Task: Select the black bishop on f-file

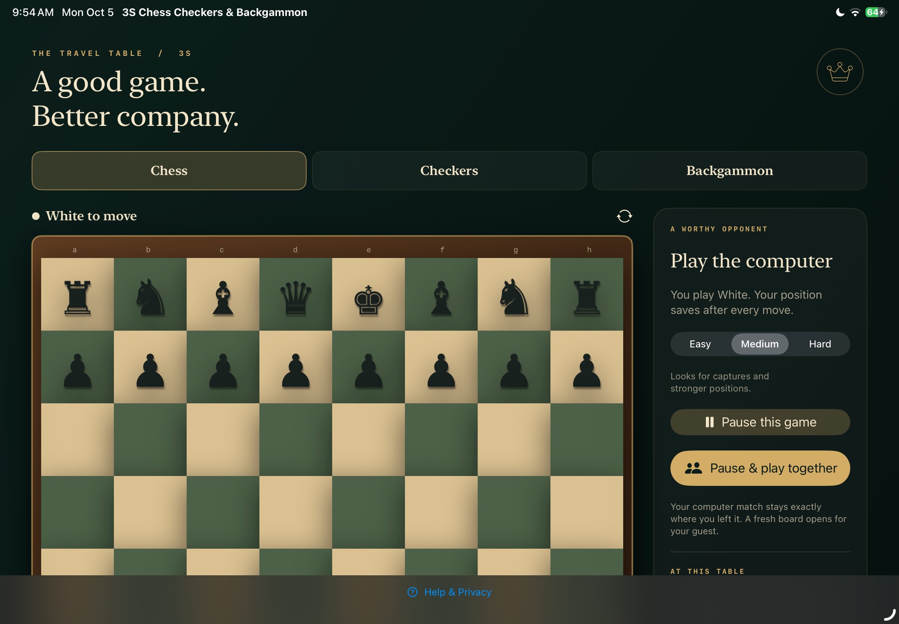Action: coord(441,298)
